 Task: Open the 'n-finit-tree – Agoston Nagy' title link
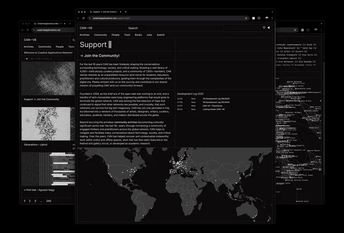click(39, 190)
